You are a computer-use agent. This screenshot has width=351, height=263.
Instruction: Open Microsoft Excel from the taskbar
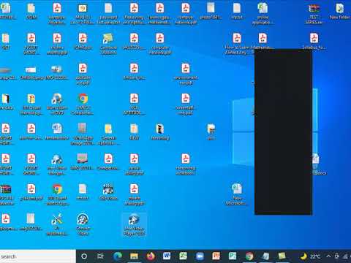tap(184, 256)
